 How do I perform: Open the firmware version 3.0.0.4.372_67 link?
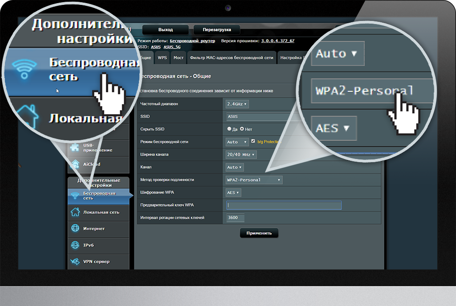coord(277,41)
